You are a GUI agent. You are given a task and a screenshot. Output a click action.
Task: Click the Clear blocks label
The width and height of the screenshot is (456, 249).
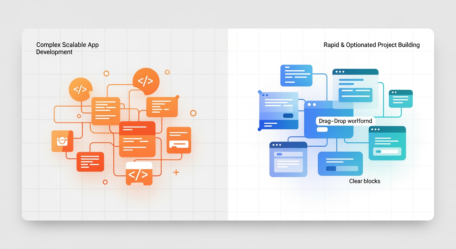[x=364, y=181]
